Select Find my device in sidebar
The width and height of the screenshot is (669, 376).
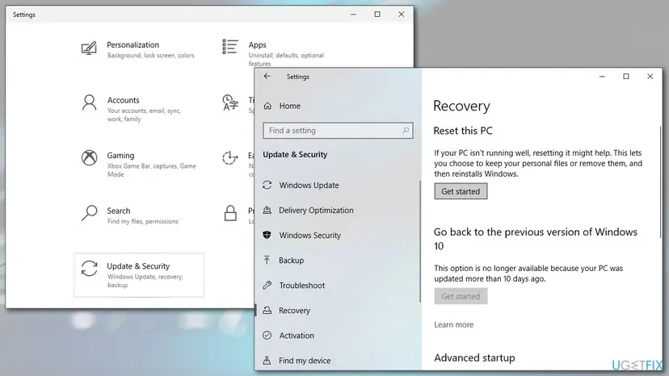(x=305, y=361)
